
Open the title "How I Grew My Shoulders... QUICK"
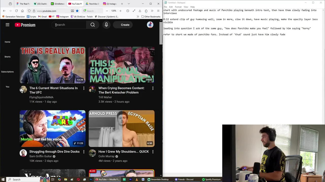124,152
